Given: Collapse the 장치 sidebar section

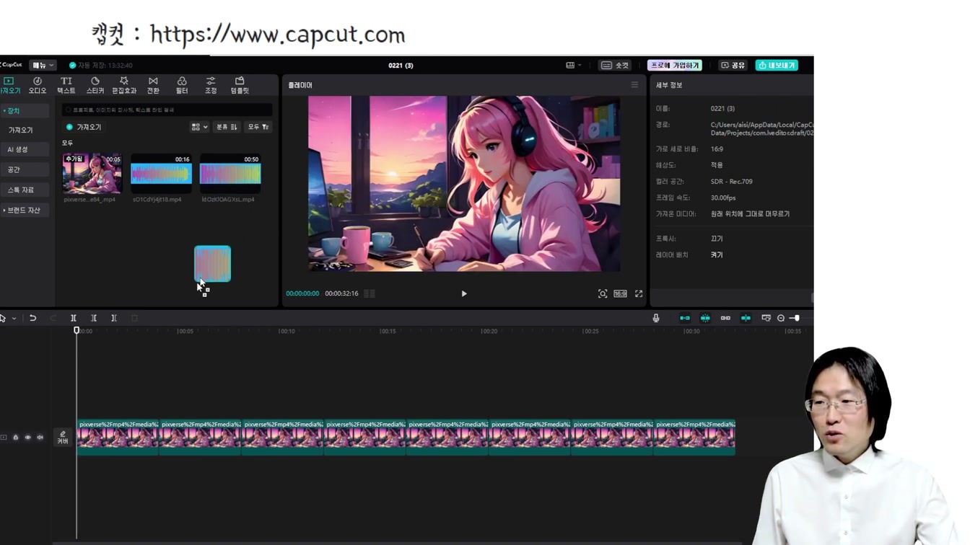Looking at the screenshot, I should pos(25,110).
